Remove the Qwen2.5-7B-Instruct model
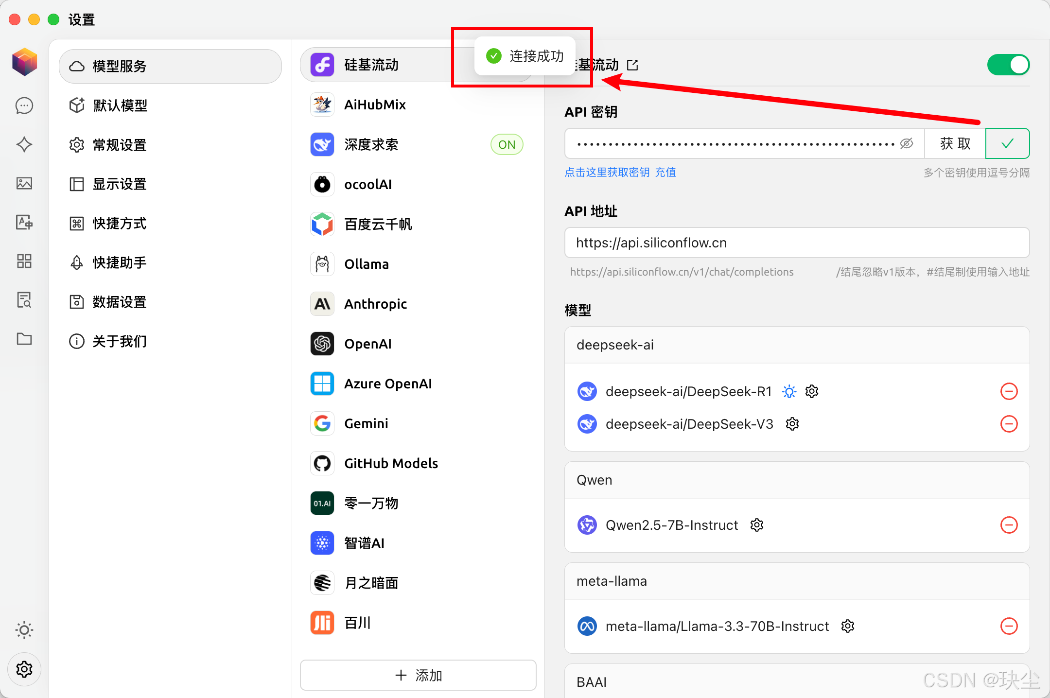This screenshot has height=698, width=1050. 1009,525
